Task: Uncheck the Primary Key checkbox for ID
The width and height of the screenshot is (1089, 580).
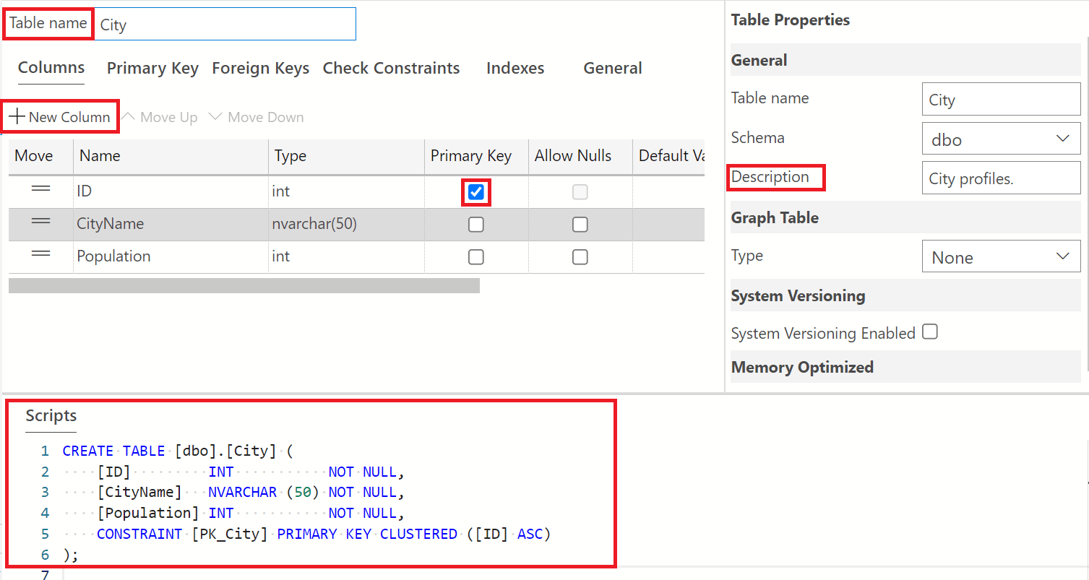Action: coord(475,191)
